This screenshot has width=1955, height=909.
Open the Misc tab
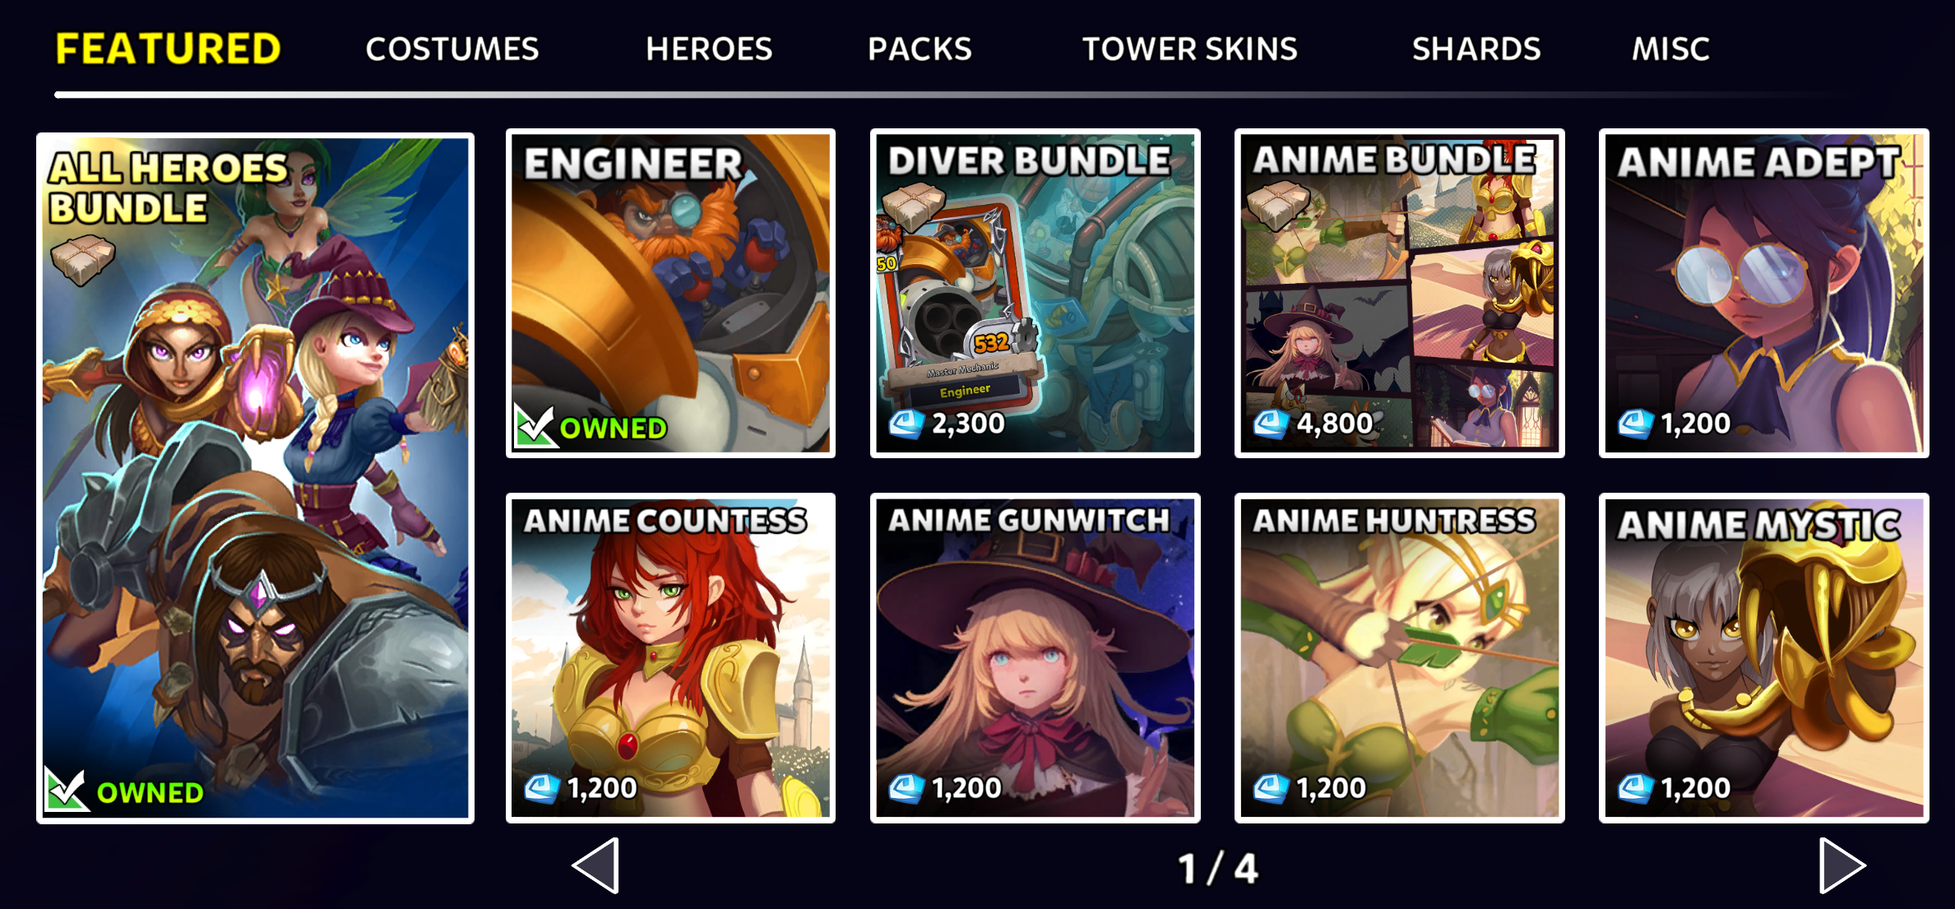click(1670, 49)
